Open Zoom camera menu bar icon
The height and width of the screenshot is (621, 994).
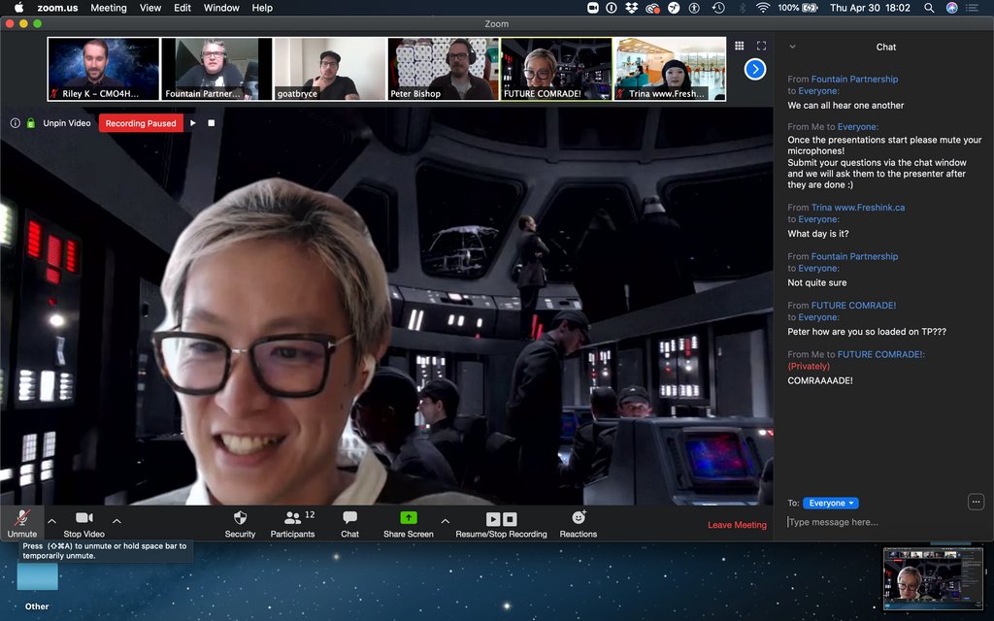[x=593, y=8]
